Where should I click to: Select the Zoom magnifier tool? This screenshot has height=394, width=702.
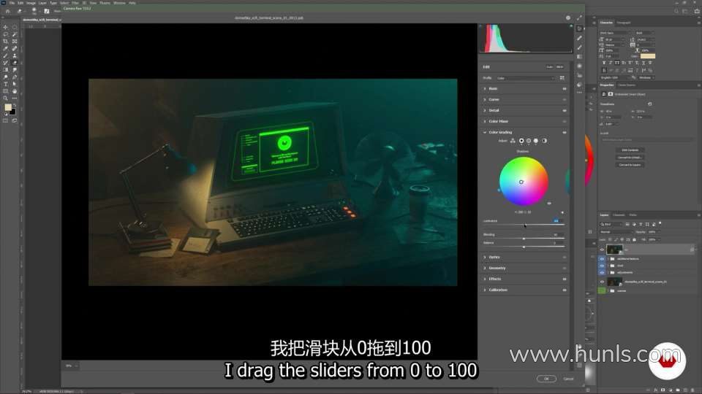pyautogui.click(x=5, y=98)
